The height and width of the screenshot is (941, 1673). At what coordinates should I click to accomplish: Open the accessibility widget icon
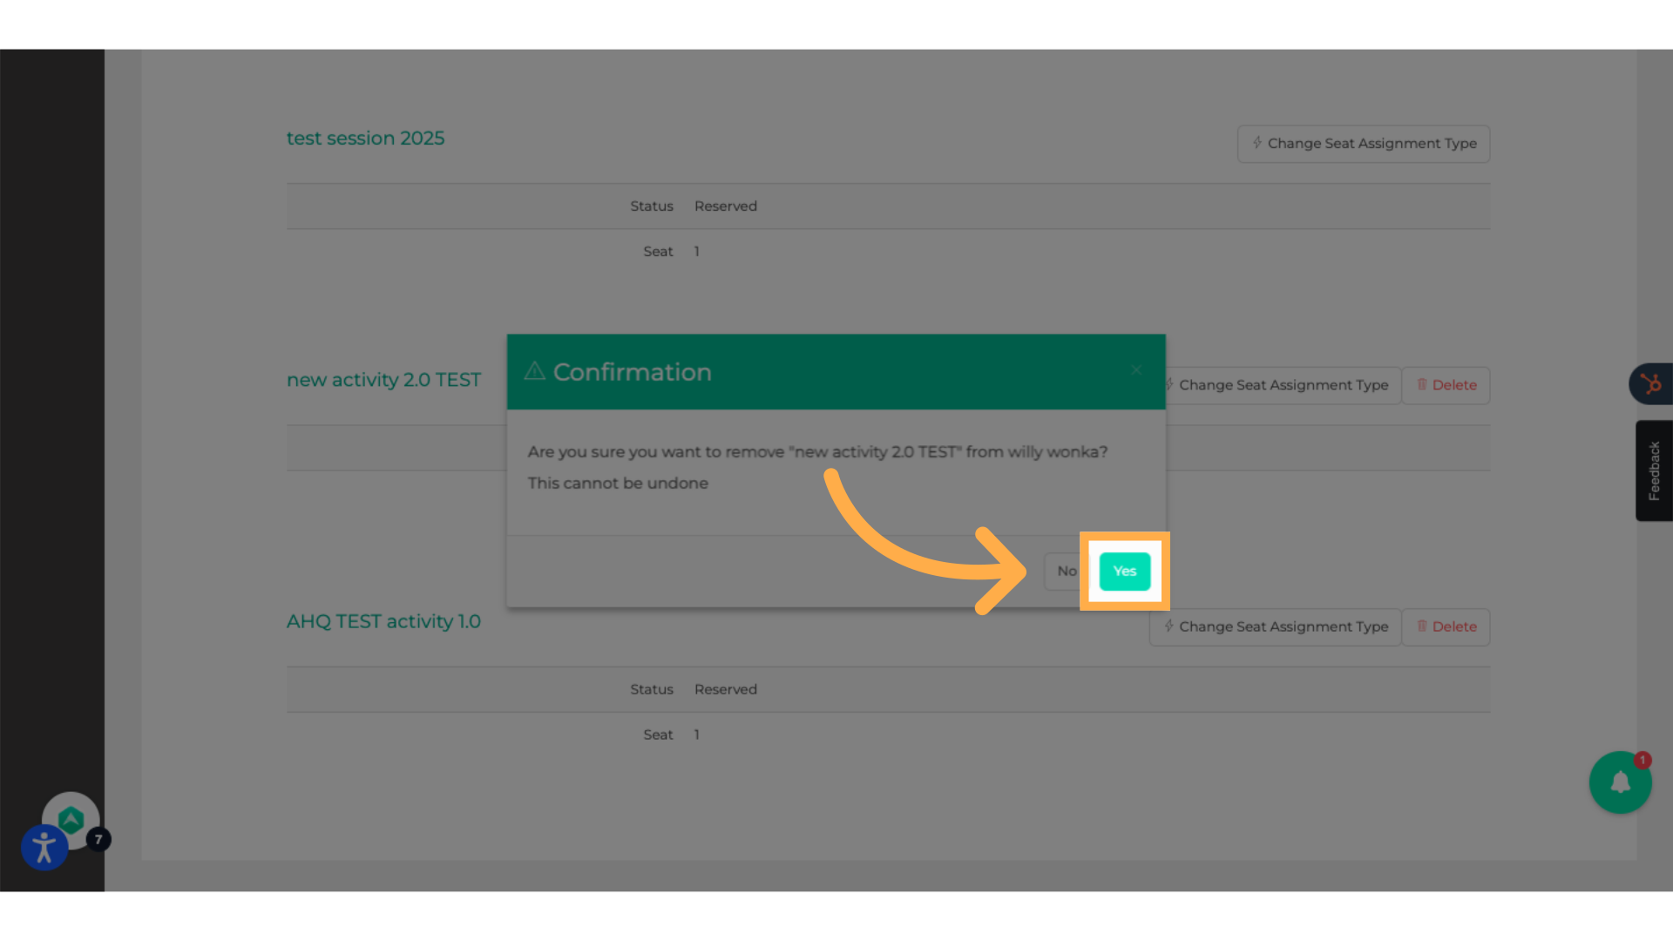pyautogui.click(x=44, y=847)
